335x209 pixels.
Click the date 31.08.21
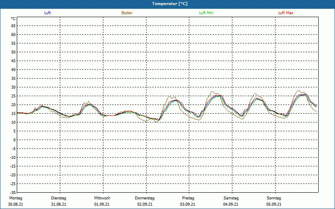click(59, 204)
